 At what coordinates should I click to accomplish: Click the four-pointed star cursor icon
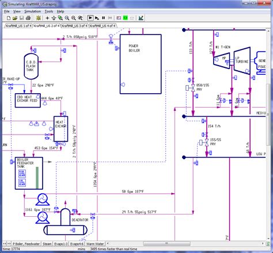47,18
